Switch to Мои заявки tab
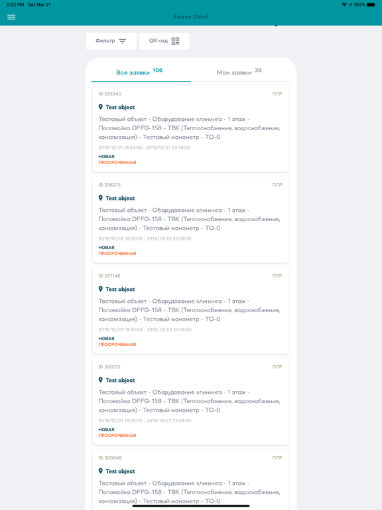Viewport: 382px width, 510px height. [241, 72]
